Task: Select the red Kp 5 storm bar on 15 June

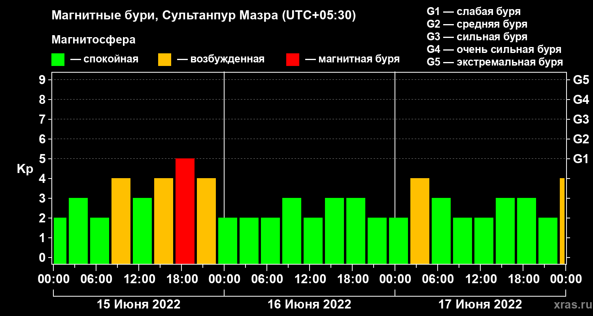Action: click(185, 211)
